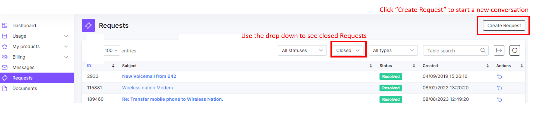Click the export table icon

[x=499, y=50]
